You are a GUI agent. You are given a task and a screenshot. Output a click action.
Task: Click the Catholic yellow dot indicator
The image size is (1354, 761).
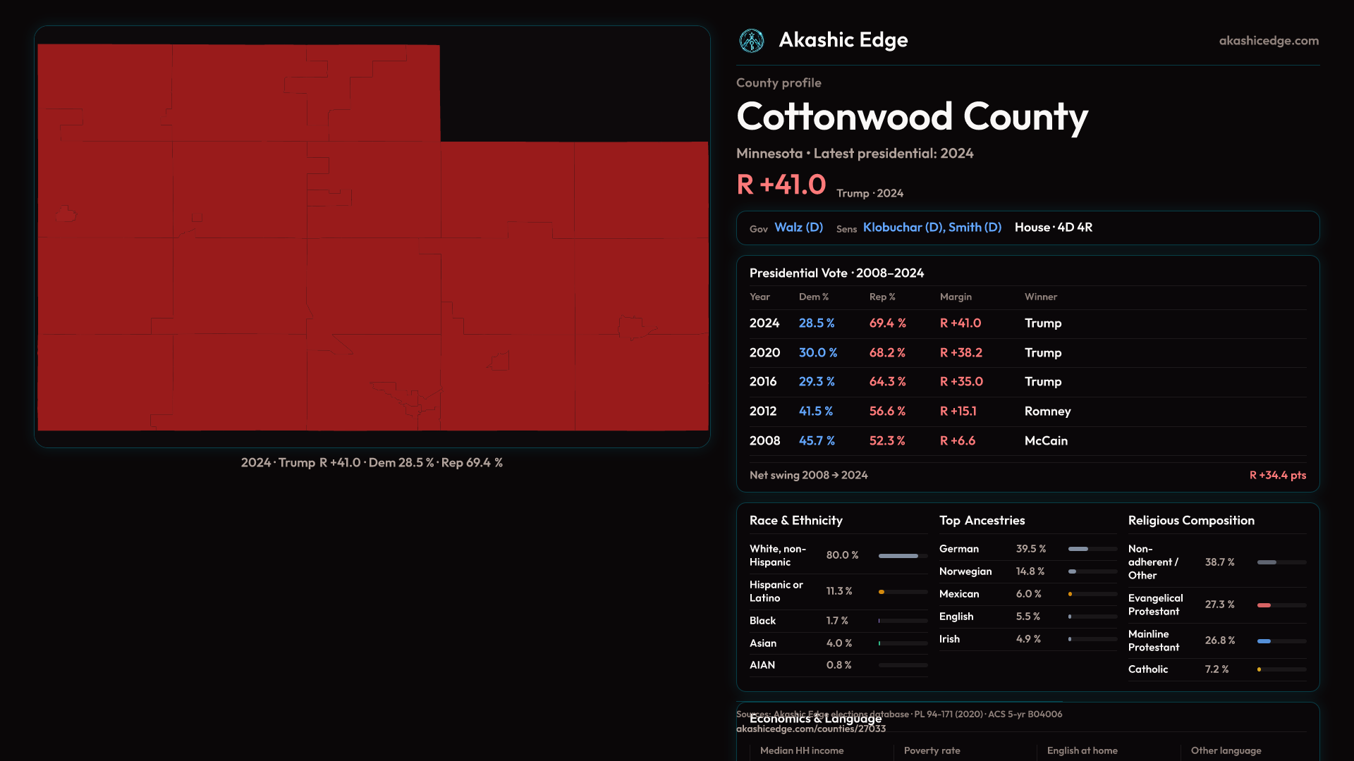coord(1259,669)
